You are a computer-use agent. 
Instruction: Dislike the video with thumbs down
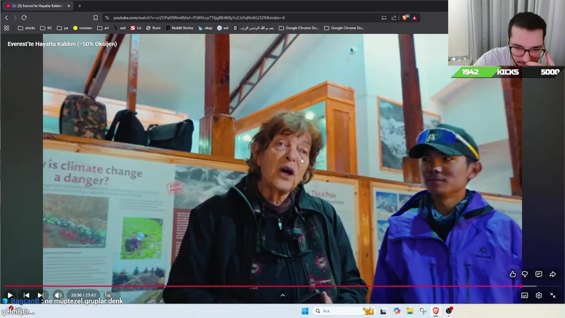pyautogui.click(x=525, y=274)
